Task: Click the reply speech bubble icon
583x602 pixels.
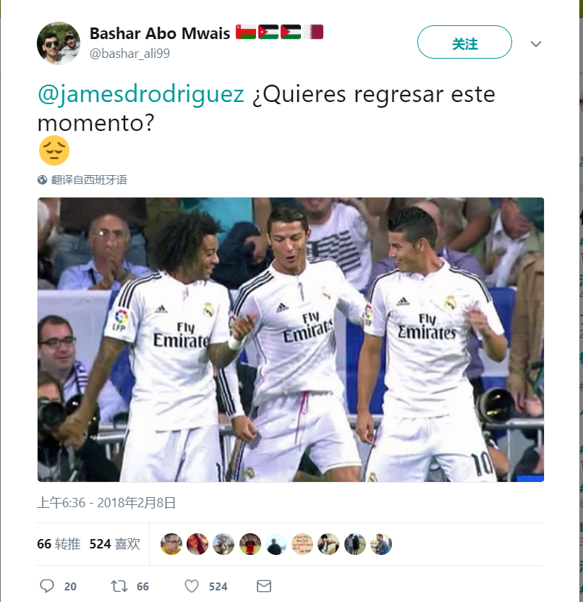Action: tap(47, 586)
